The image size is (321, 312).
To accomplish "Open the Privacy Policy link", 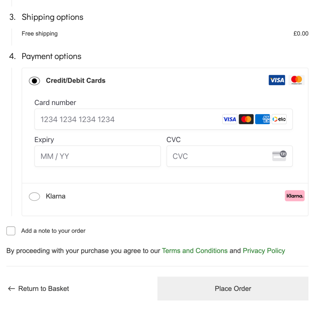I will tap(264, 251).
